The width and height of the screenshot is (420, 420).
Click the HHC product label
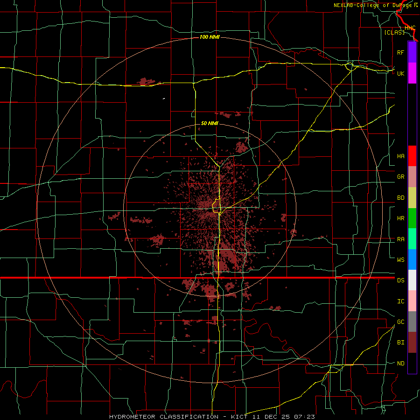[x=410, y=28]
